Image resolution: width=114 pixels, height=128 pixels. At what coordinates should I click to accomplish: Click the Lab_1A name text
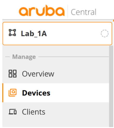click(34, 34)
